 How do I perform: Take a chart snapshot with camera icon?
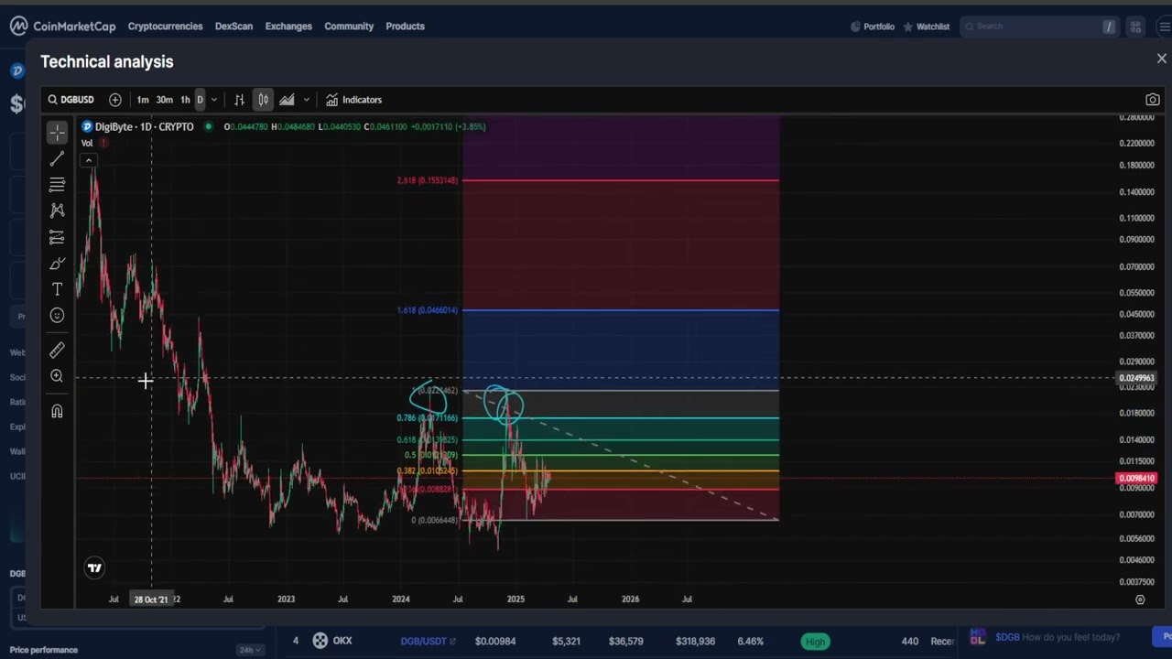tap(1153, 100)
